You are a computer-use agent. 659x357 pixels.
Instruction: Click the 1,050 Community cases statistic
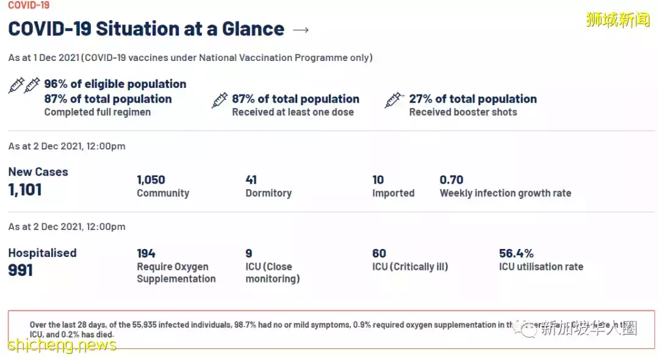162,186
